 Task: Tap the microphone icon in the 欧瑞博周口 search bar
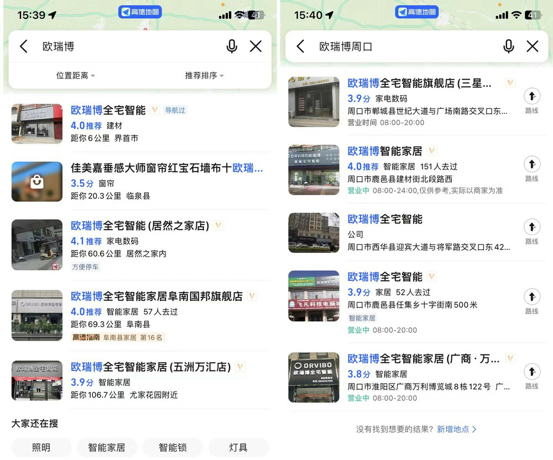(x=509, y=46)
